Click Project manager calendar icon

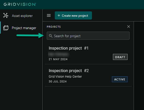click(6, 28)
